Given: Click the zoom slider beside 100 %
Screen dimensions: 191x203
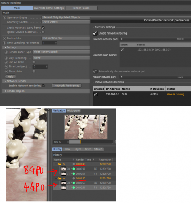Looking at the screenshot, I should pyautogui.click(x=91, y=142).
